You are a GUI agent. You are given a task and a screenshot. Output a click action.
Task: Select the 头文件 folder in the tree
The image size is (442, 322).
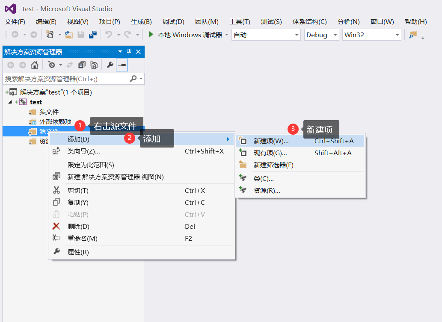[49, 112]
